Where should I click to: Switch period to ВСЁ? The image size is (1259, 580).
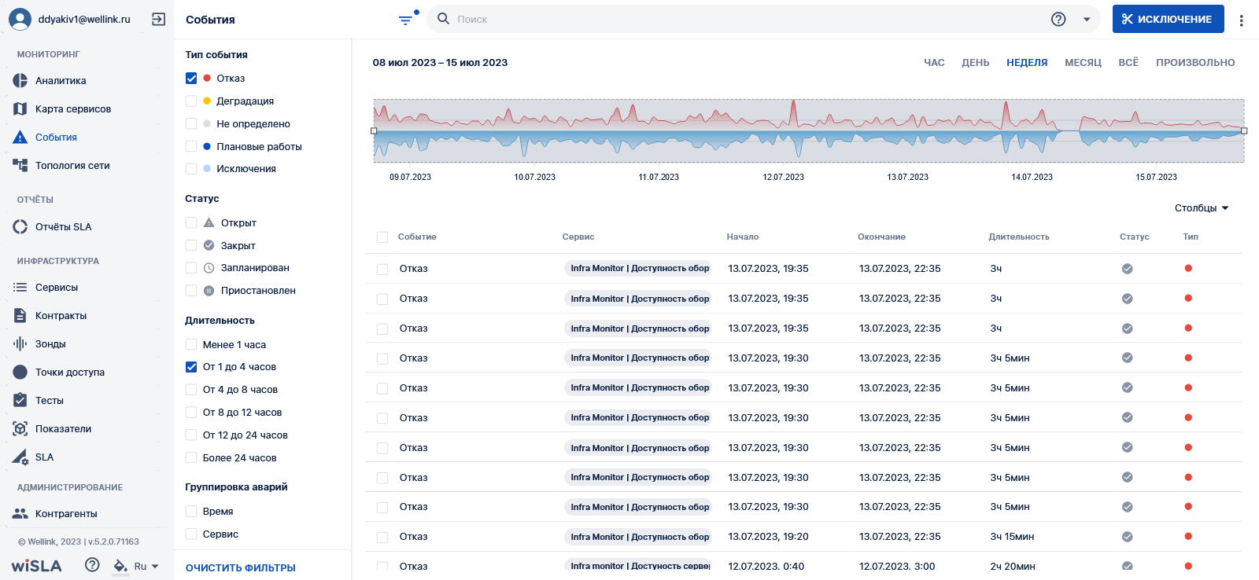point(1128,63)
